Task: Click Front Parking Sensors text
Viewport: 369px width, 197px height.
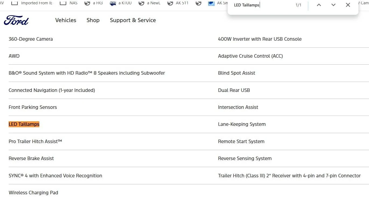Action: pyautogui.click(x=33, y=107)
